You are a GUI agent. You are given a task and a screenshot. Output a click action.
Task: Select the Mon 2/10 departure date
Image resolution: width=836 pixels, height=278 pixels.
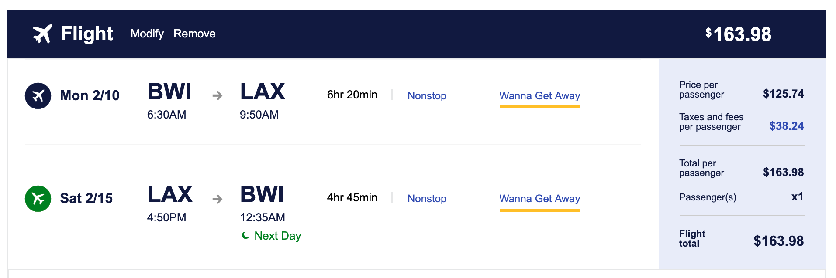coord(90,95)
